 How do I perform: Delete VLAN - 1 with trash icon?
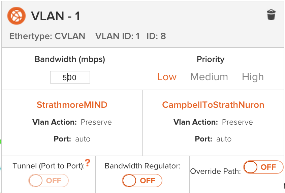point(271,15)
